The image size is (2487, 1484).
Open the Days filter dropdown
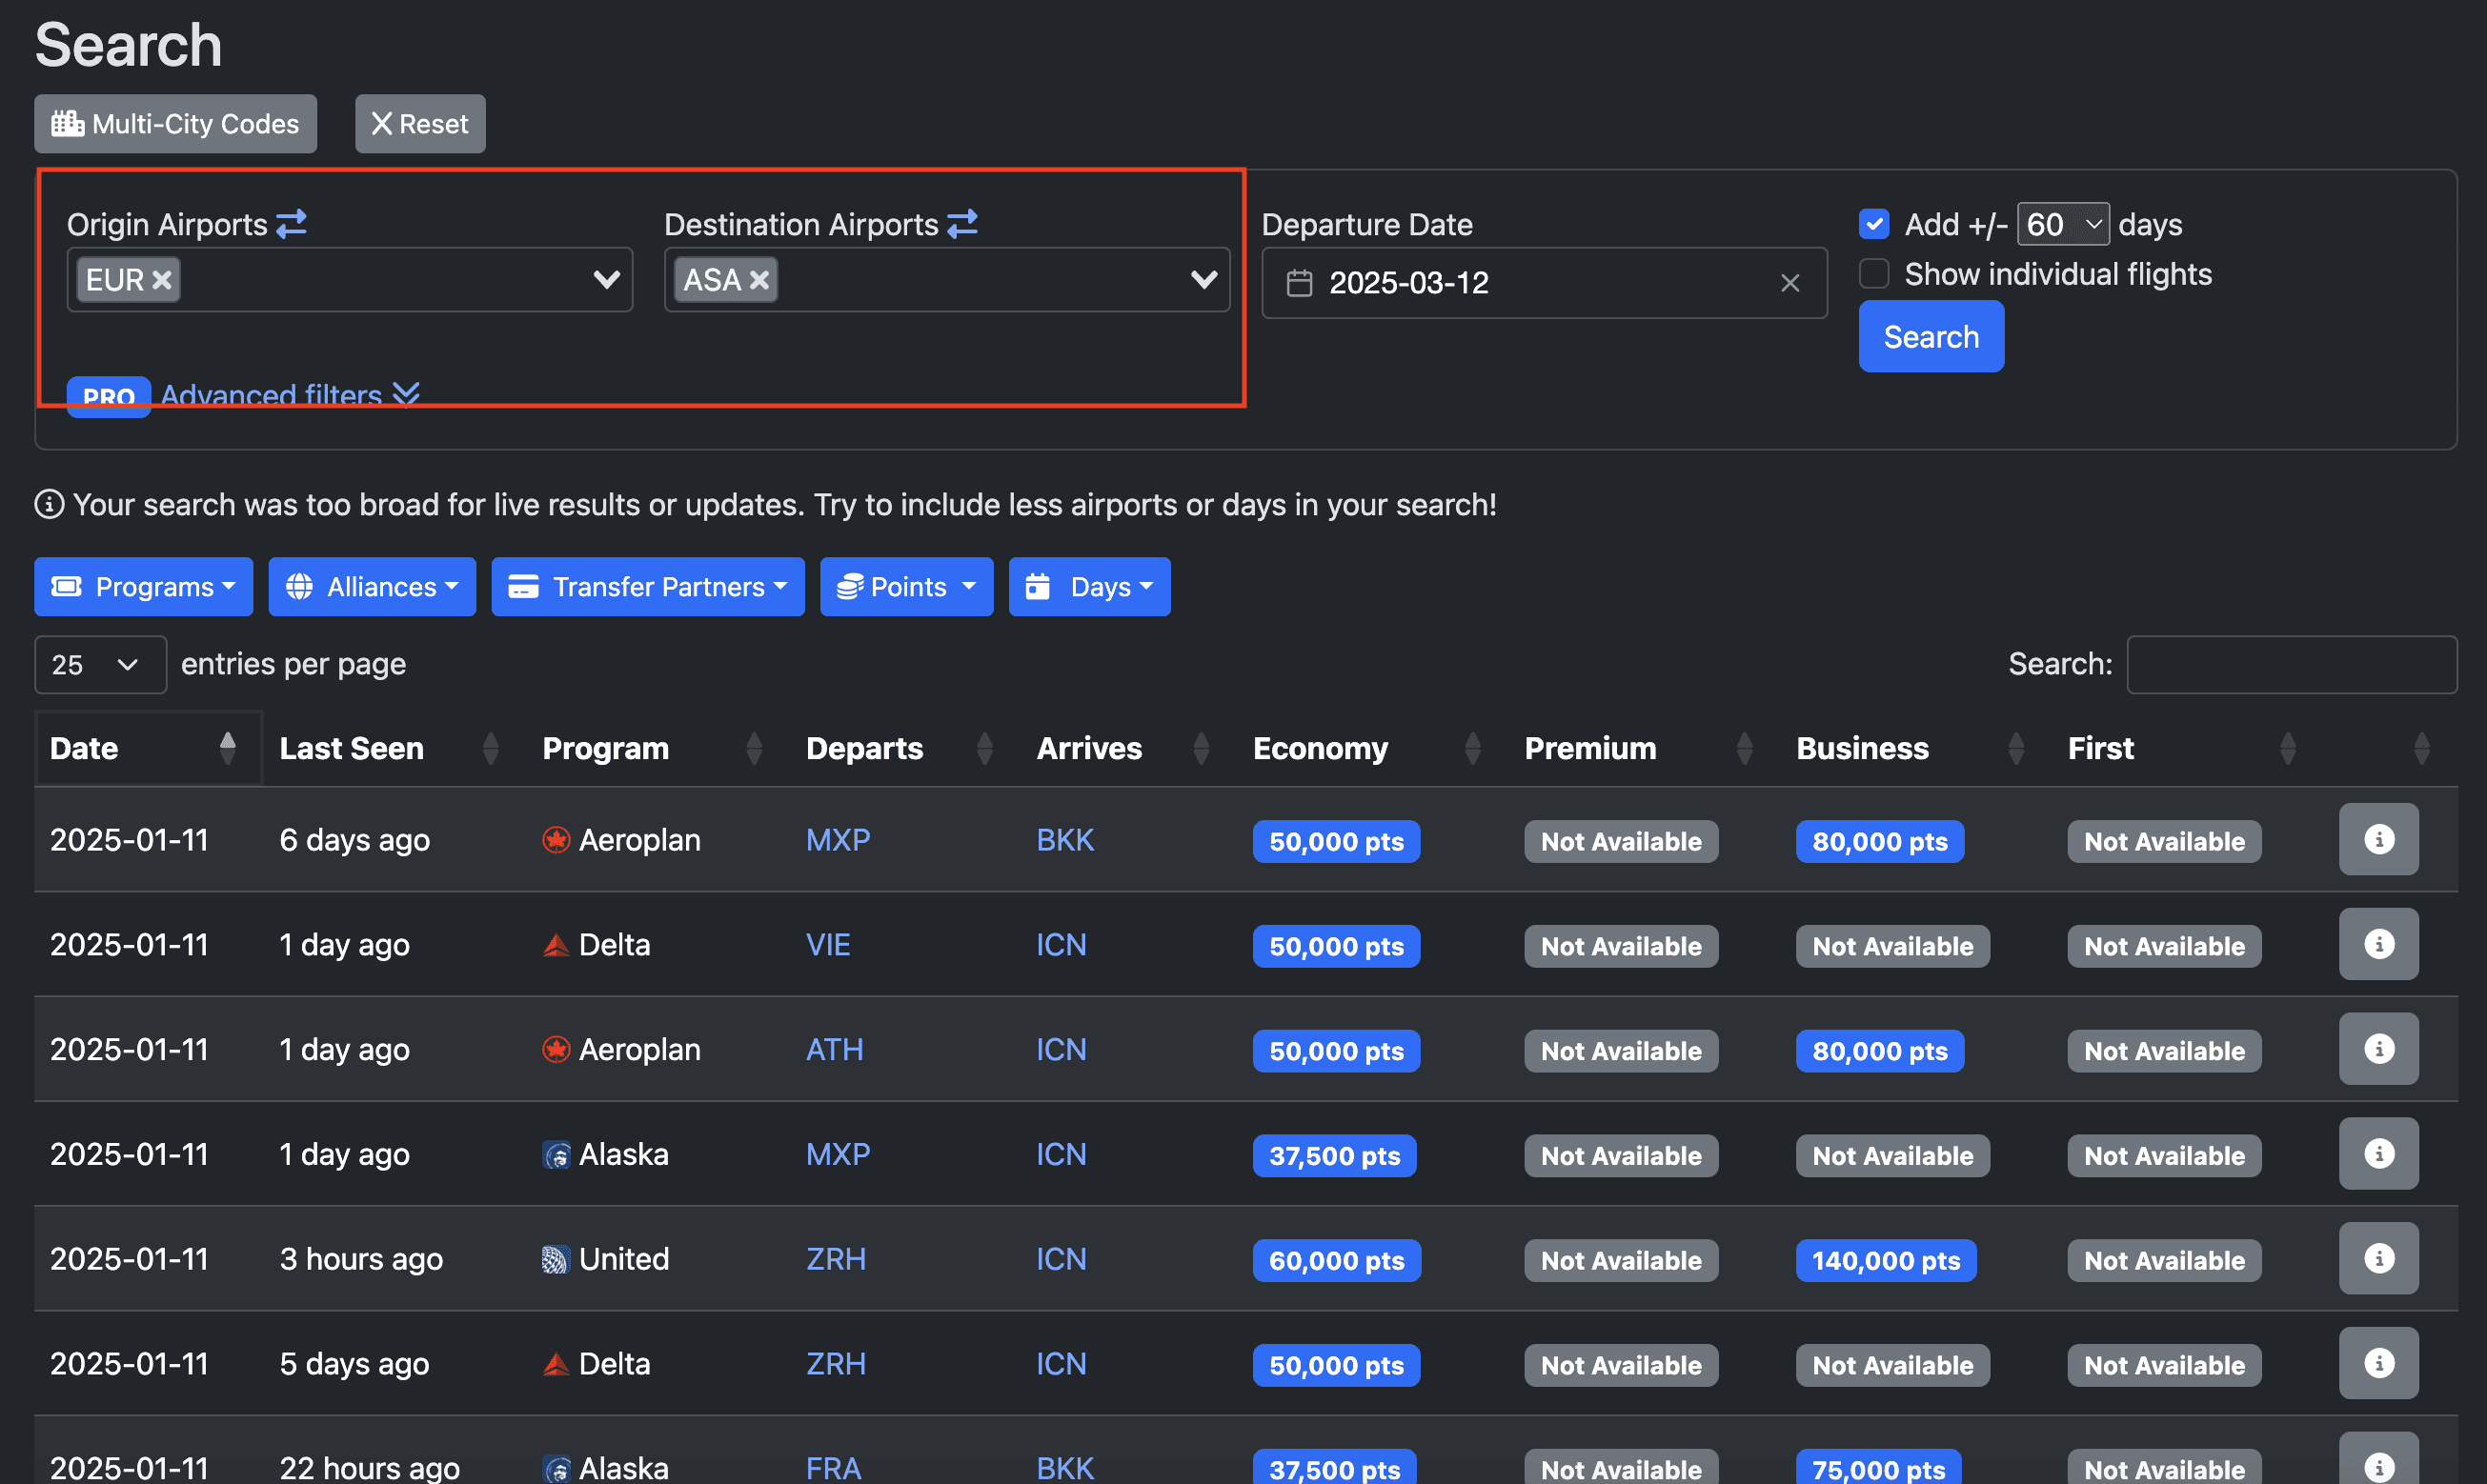[x=1089, y=587]
